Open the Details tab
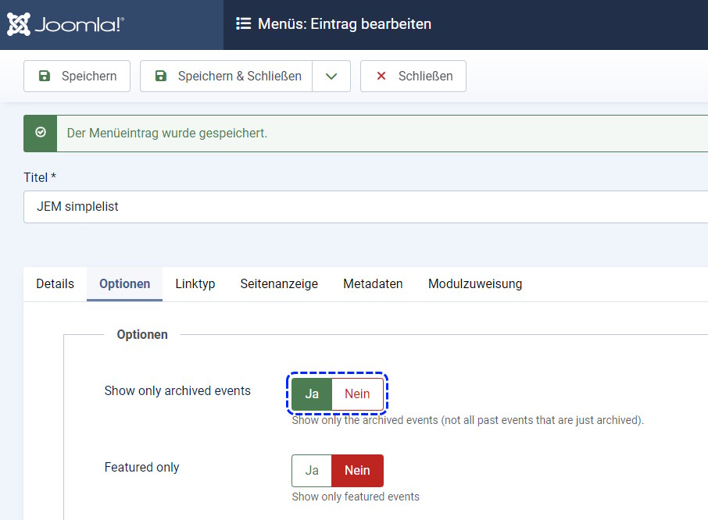 (55, 284)
